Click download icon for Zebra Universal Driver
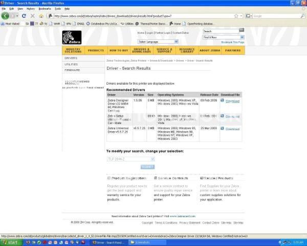Viewport: 307px width, 246px height. click(x=222, y=129)
